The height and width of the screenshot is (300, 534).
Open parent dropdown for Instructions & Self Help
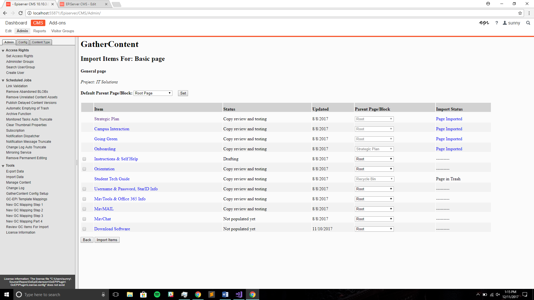pyautogui.click(x=374, y=159)
